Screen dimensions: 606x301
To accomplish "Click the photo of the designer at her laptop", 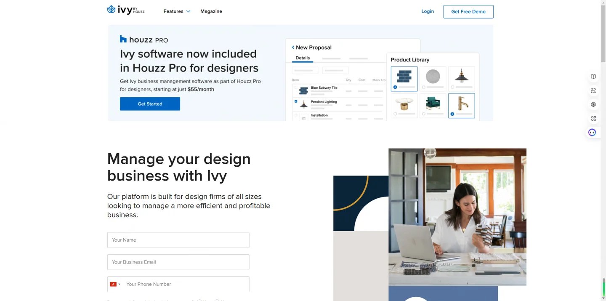I will 457,217.
